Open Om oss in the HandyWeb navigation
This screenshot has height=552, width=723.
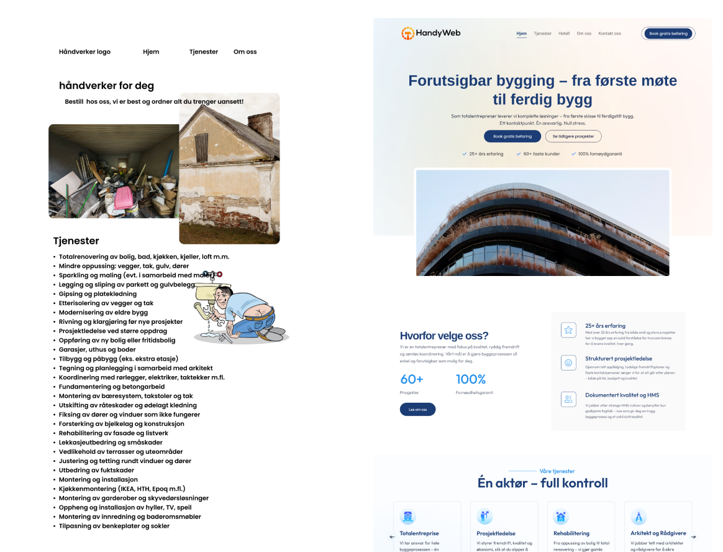584,33
